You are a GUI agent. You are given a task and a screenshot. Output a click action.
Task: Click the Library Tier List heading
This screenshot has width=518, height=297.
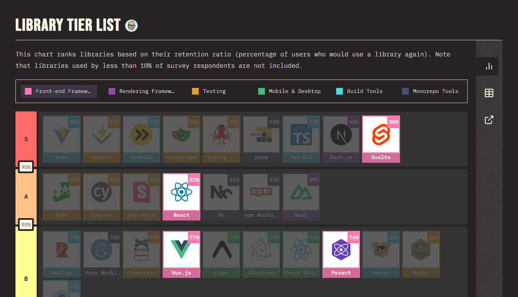pos(68,25)
